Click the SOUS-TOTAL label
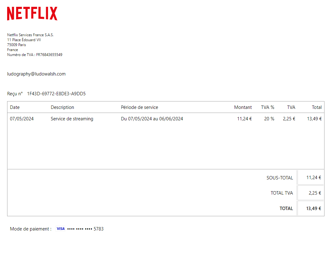Image resolution: width=331 pixels, height=271 pixels. click(x=280, y=178)
